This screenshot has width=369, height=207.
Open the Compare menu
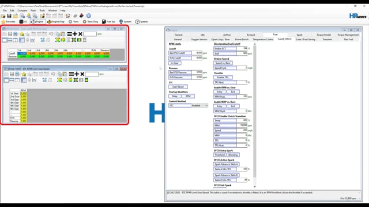click(x=22, y=10)
